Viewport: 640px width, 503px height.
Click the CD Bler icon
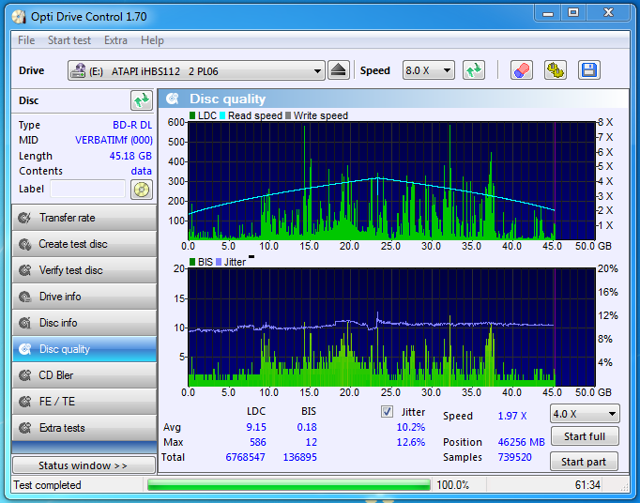coord(24,375)
